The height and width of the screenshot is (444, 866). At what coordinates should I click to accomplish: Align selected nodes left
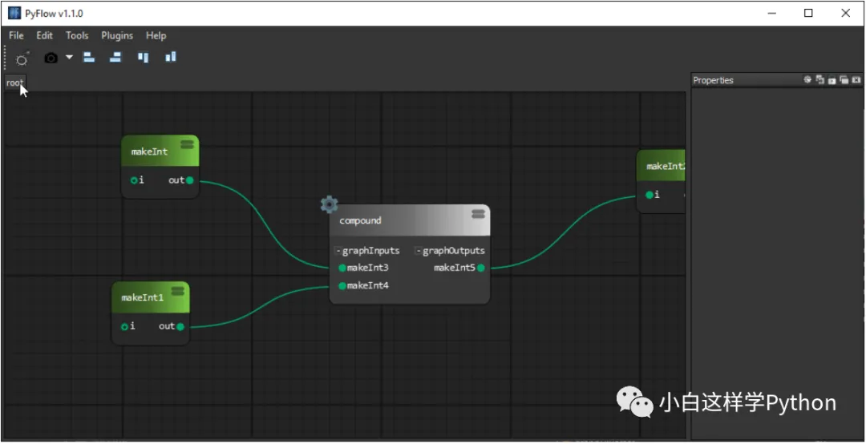pos(89,57)
